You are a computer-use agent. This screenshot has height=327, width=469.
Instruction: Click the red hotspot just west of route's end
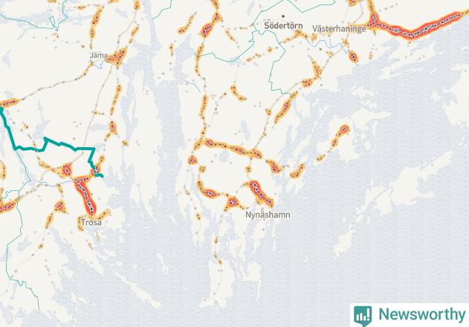point(67,170)
